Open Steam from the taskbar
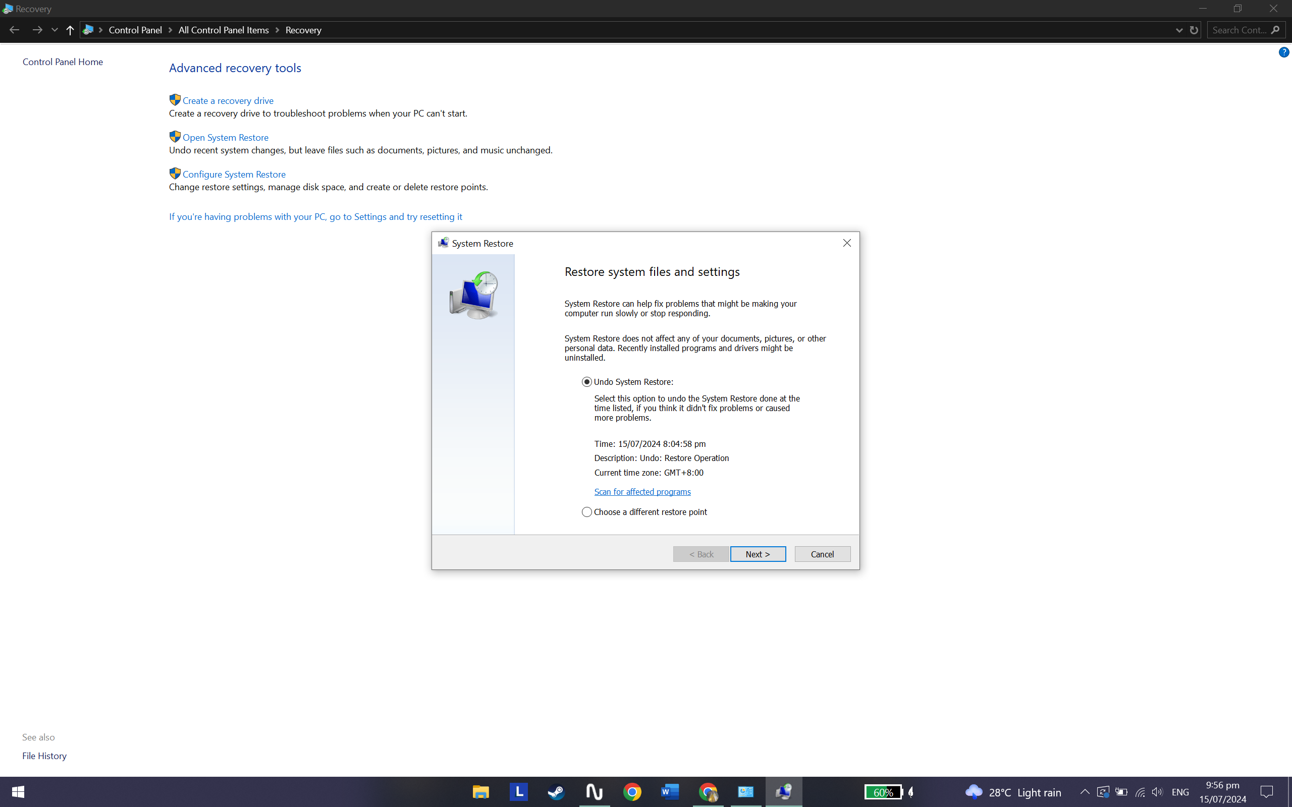Image resolution: width=1292 pixels, height=807 pixels. pos(556,791)
